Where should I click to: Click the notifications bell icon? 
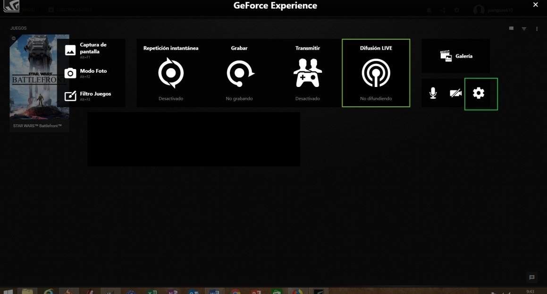(x=429, y=10)
